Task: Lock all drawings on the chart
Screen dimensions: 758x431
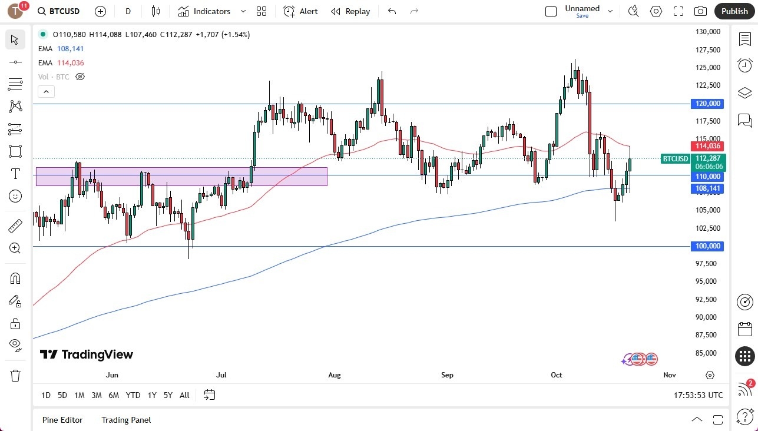Action: click(x=15, y=323)
